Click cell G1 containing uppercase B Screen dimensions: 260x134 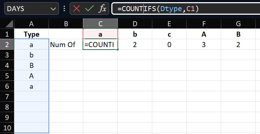tap(238, 34)
